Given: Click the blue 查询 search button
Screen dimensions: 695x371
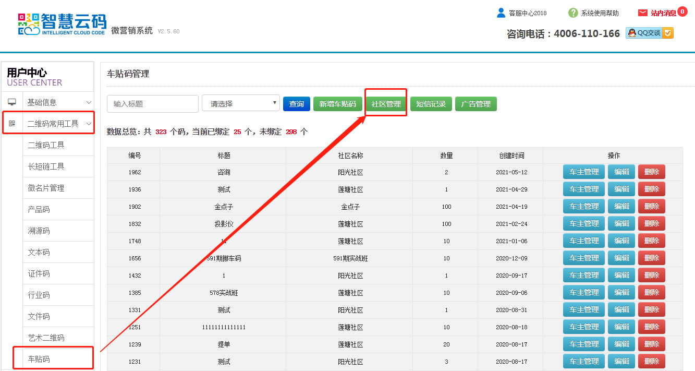Looking at the screenshot, I should 297,104.
